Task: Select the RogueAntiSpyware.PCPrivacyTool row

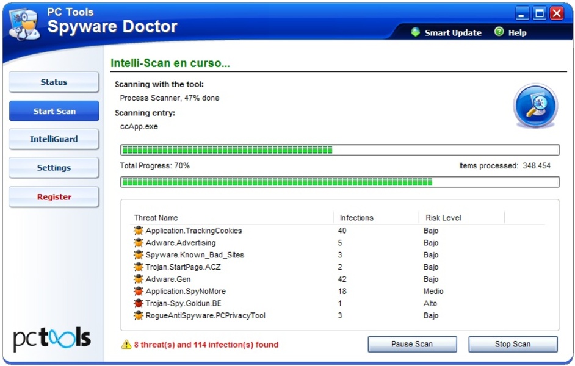Action: (x=205, y=315)
